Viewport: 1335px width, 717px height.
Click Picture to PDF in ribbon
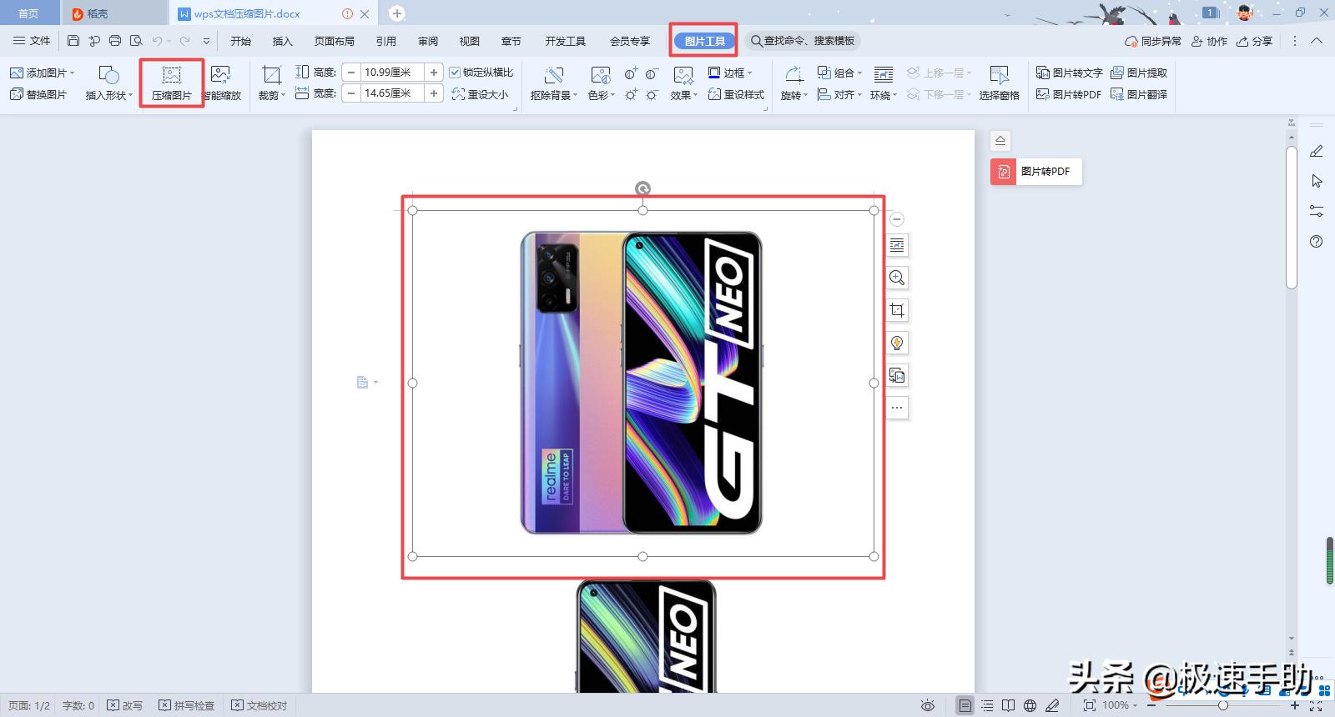(x=1069, y=94)
